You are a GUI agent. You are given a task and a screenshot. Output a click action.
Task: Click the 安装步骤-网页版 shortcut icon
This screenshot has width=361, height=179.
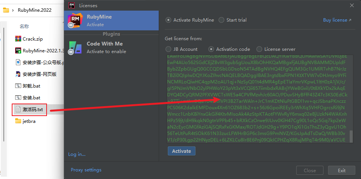(18, 74)
